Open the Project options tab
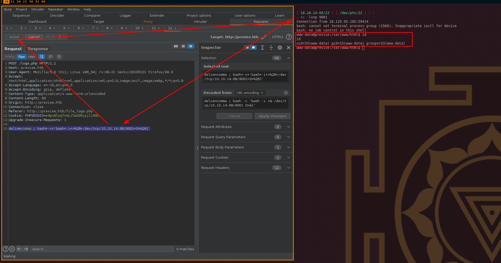Viewport: 501px width, 263px height. 199,15
